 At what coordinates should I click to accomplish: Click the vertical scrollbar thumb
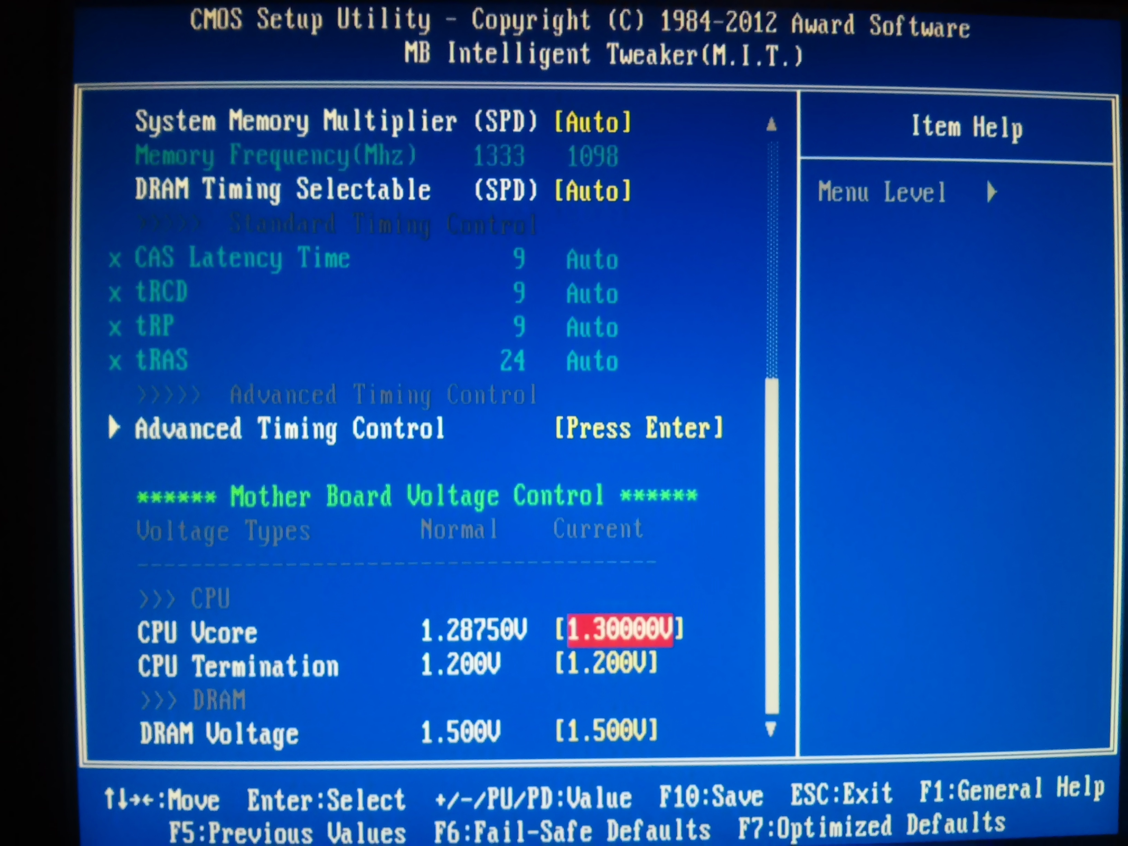click(772, 546)
